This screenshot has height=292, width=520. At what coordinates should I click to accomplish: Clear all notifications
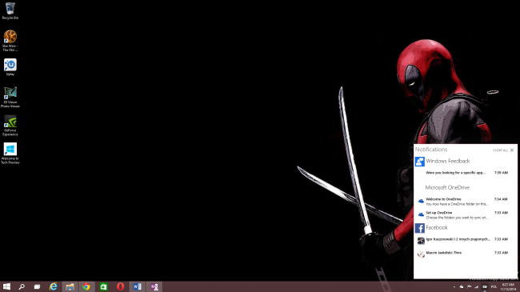[500, 150]
